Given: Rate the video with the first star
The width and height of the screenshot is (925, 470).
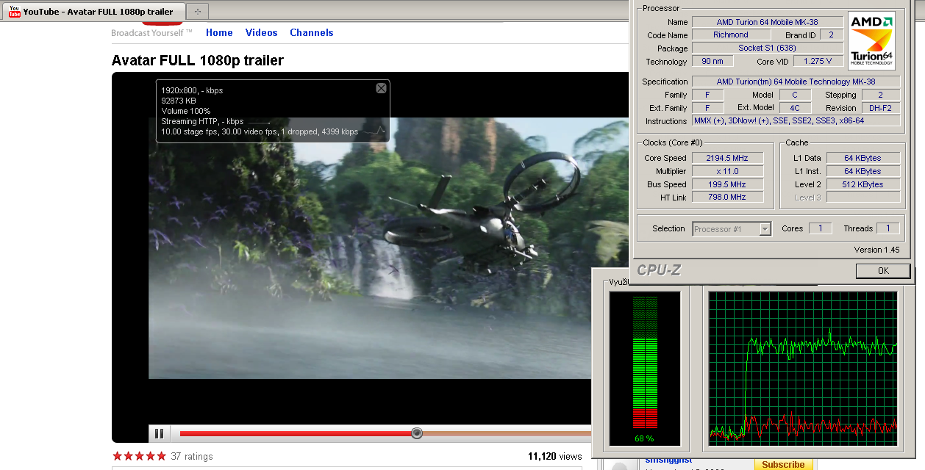Looking at the screenshot, I should (x=117, y=456).
